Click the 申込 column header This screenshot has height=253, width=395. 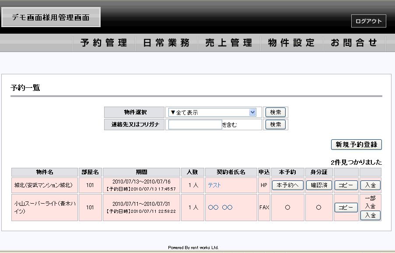(x=264, y=172)
